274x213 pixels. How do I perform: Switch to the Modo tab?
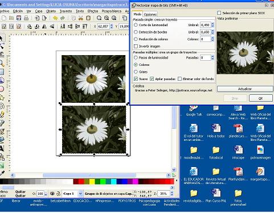137,14
